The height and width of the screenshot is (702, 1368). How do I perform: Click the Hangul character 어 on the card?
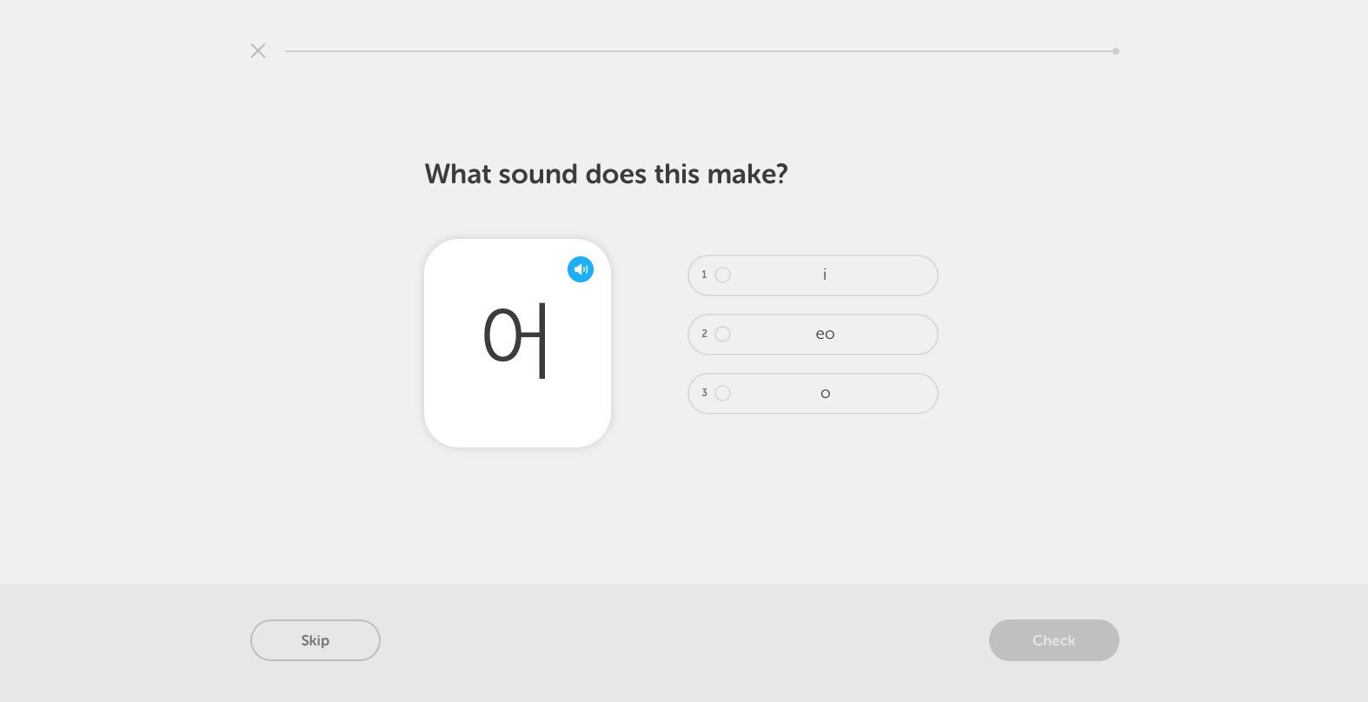pos(515,340)
